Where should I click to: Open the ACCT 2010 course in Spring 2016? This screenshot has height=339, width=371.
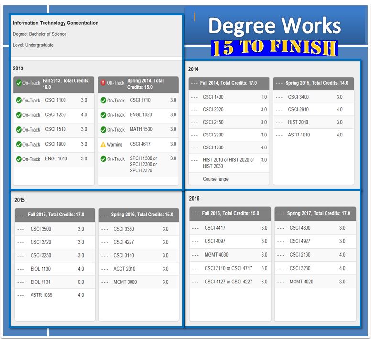point(124,269)
